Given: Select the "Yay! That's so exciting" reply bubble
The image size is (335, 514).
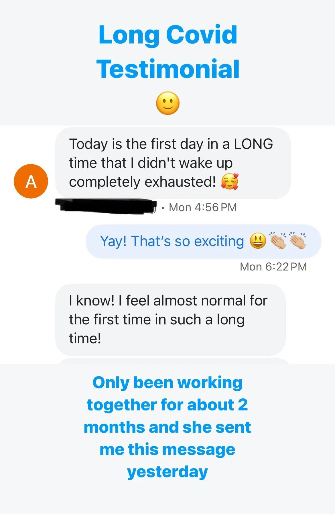Looking at the screenshot, I should click(x=204, y=241).
